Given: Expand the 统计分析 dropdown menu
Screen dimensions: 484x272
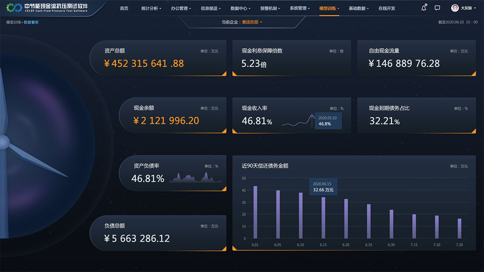Looking at the screenshot, I should 150,8.
